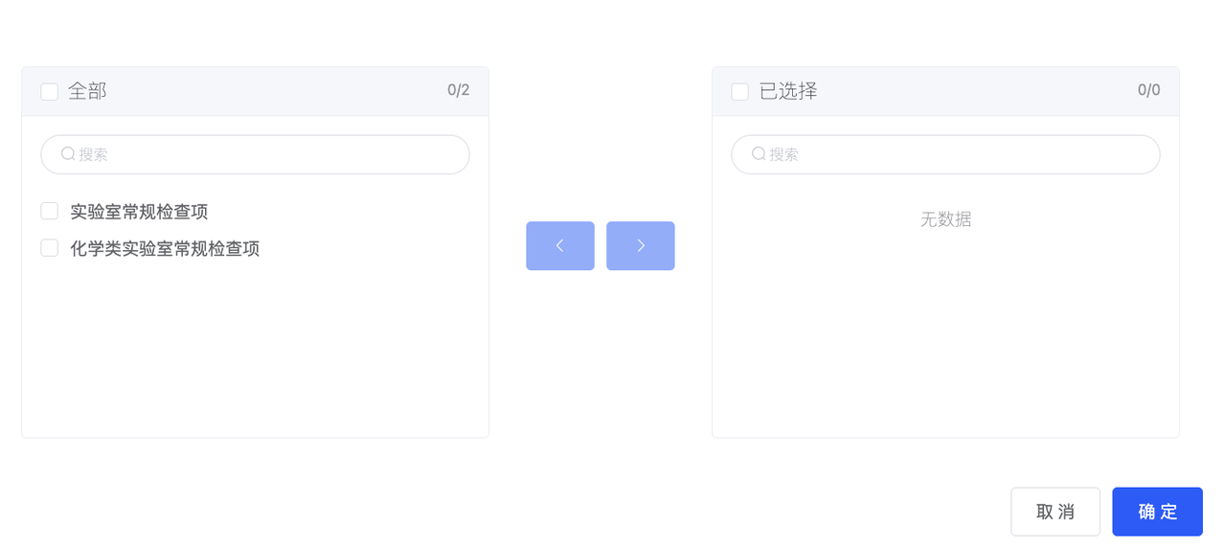Check the 全部 select-all checkbox
This screenshot has height=550, width=1226.
[x=50, y=92]
